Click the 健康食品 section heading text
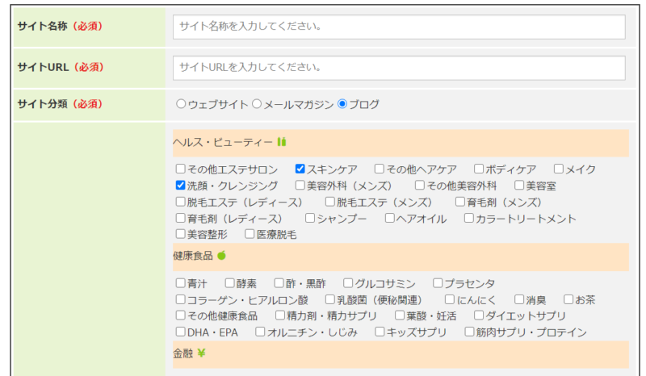The image size is (646, 376). pyautogui.click(x=193, y=256)
